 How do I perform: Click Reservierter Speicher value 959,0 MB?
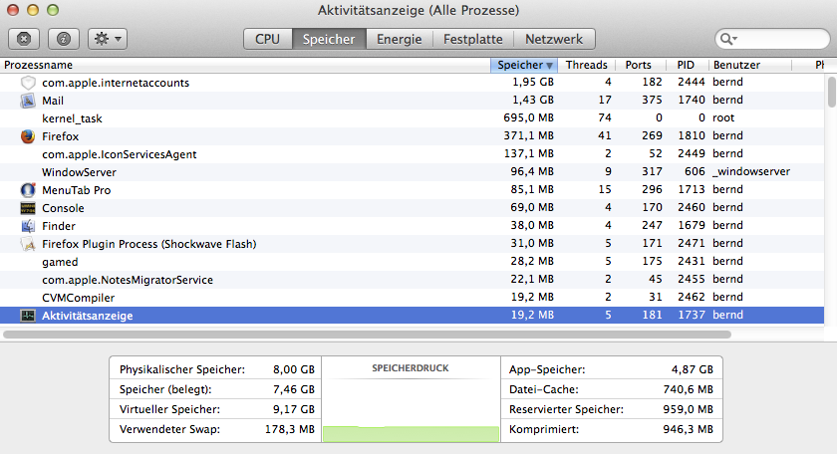click(689, 410)
